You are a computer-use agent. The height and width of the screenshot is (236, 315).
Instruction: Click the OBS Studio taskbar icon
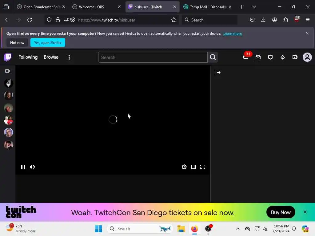pos(209,229)
